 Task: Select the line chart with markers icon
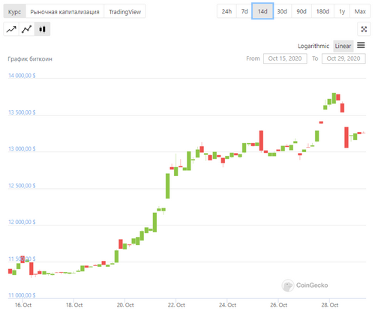(x=26, y=29)
